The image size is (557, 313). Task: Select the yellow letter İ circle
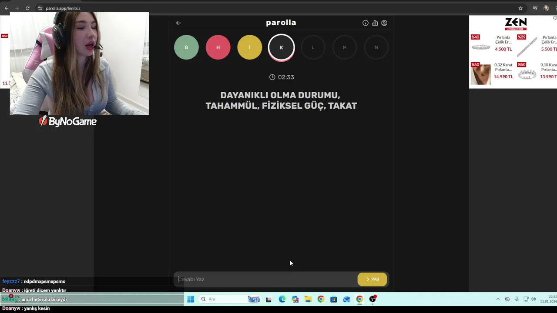click(x=250, y=47)
